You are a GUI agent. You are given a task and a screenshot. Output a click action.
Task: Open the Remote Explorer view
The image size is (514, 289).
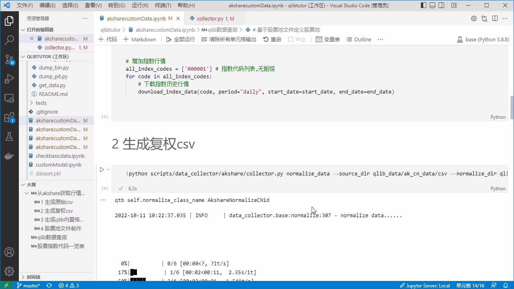(9, 98)
